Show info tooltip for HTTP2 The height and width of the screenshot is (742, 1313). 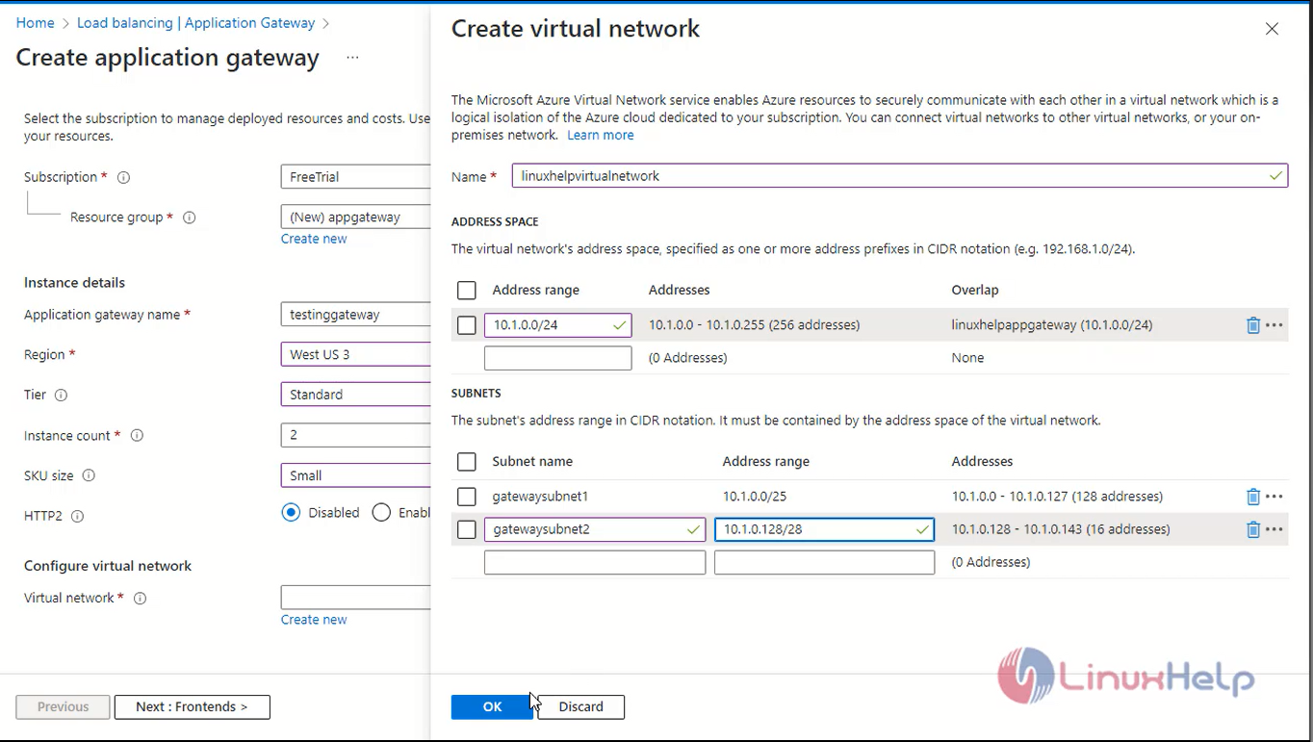78,516
